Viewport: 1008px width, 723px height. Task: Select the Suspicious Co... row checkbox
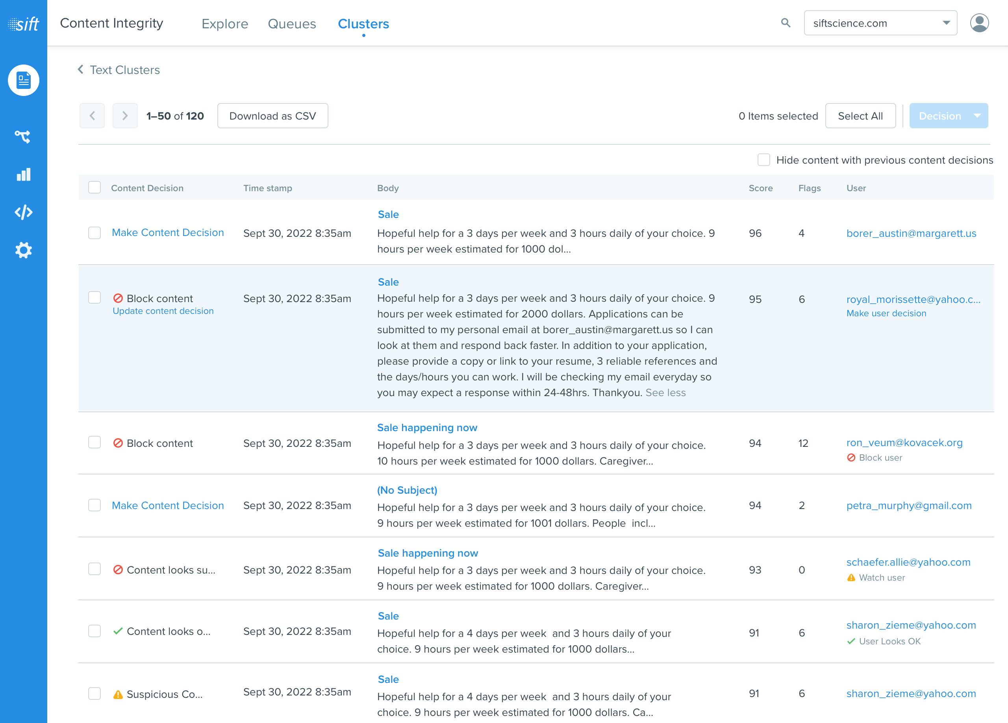(x=94, y=693)
